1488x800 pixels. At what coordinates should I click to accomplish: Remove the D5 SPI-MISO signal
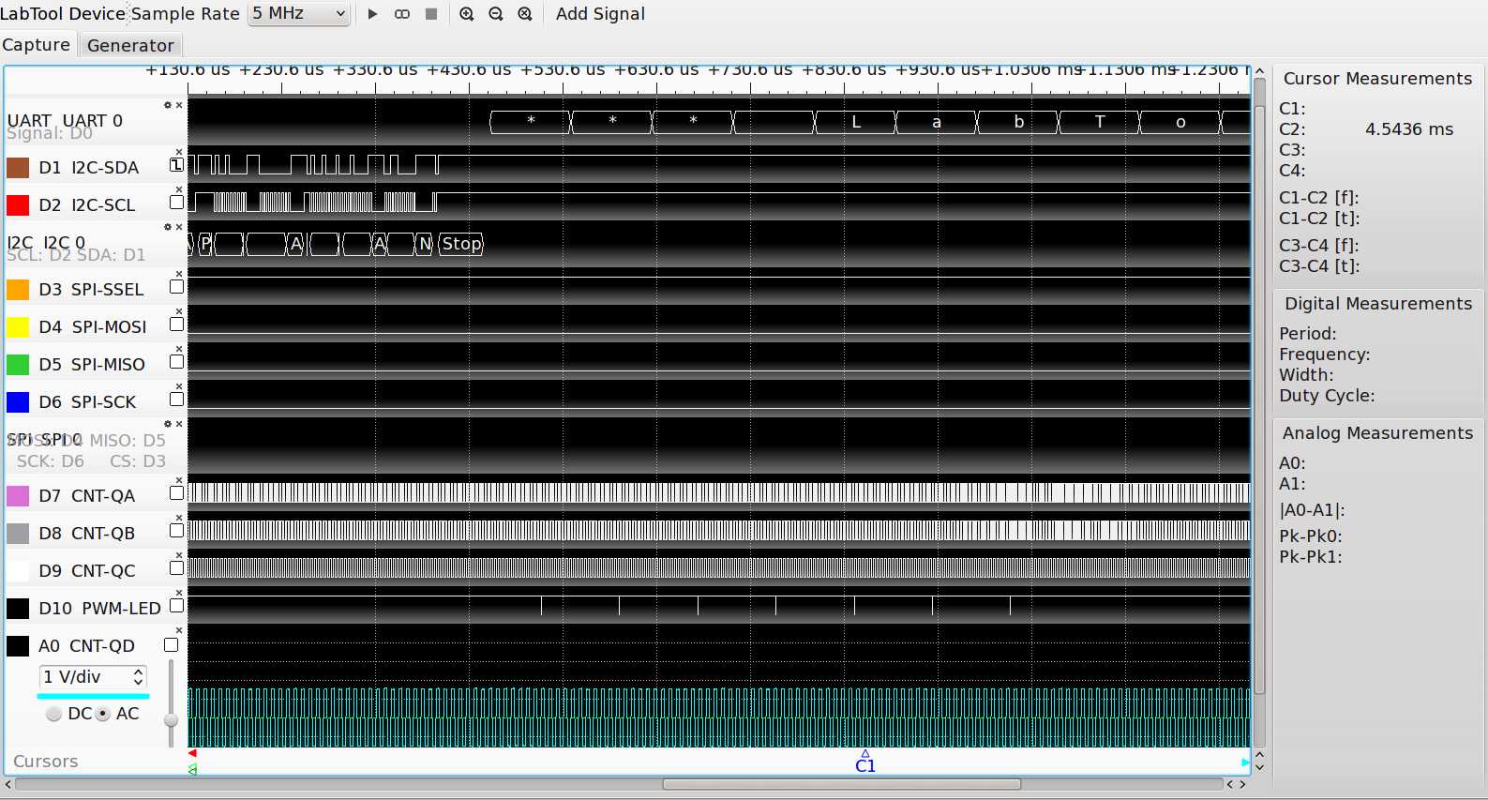point(179,349)
